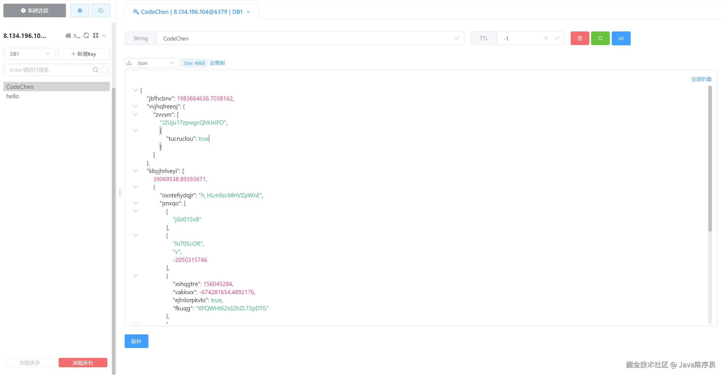
Task: Open the Redis console terminal icon
Action: 77,35
